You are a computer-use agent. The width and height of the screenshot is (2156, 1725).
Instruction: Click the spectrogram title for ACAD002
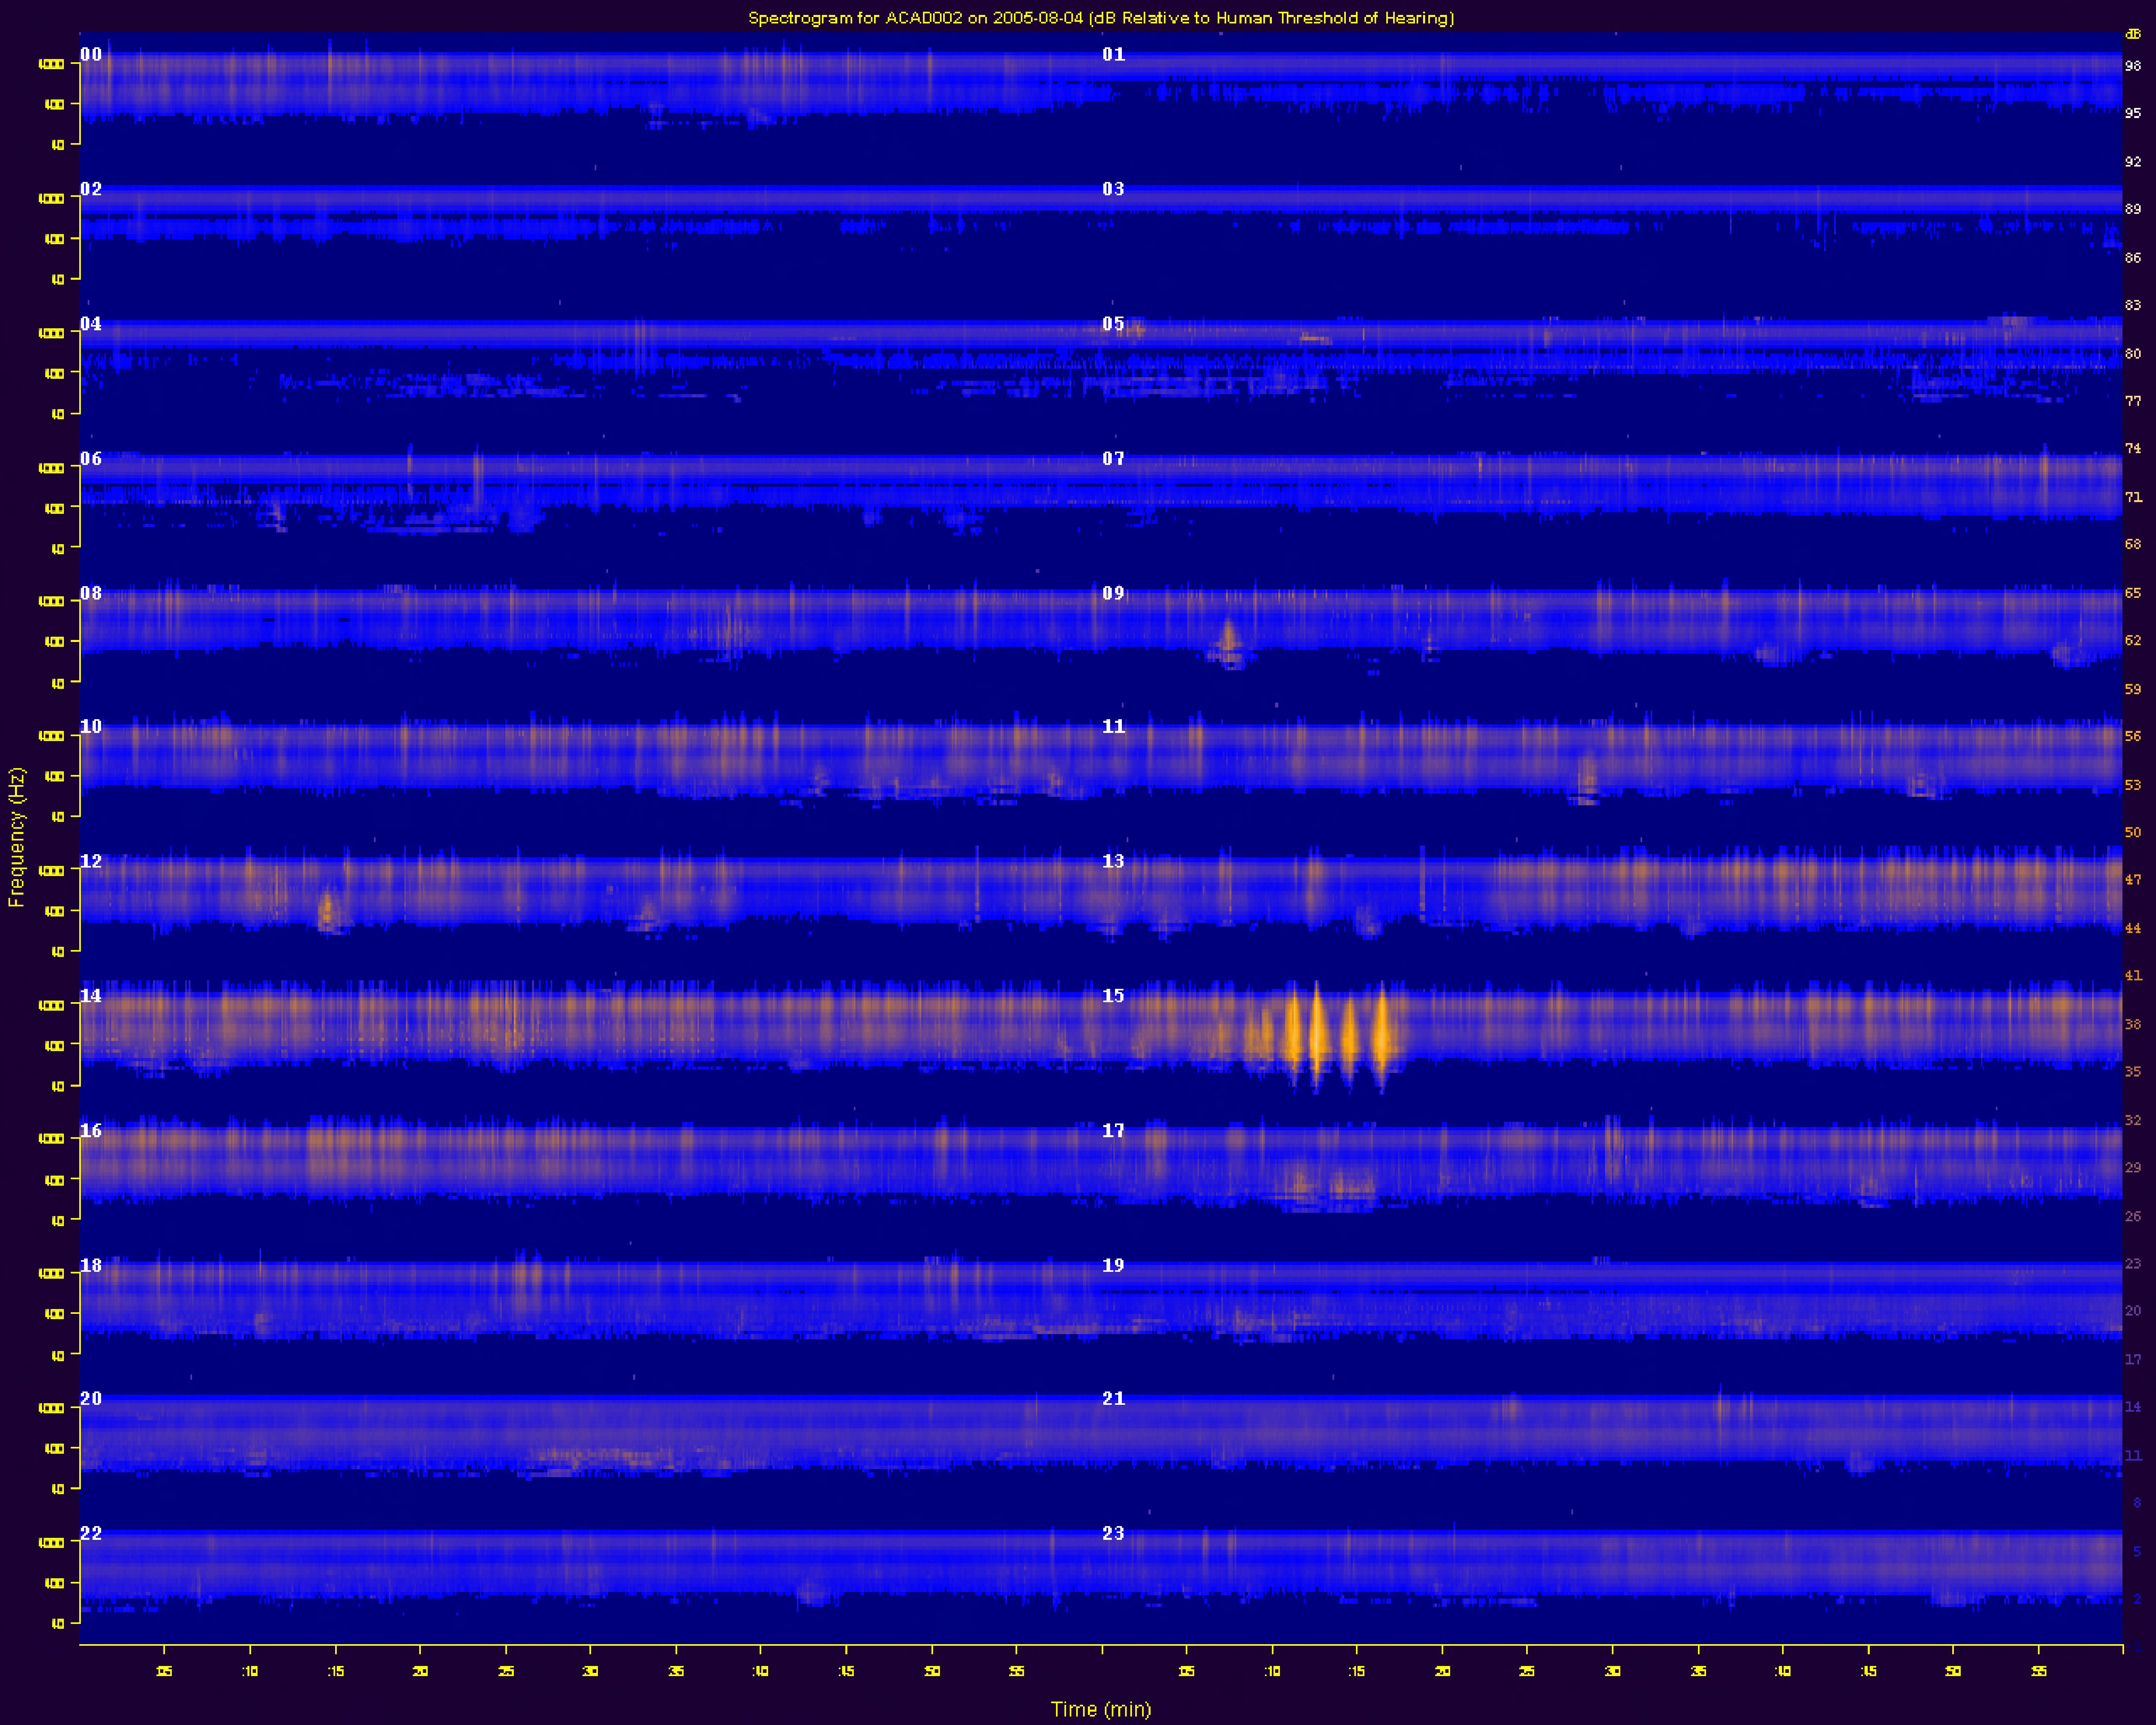point(1101,18)
